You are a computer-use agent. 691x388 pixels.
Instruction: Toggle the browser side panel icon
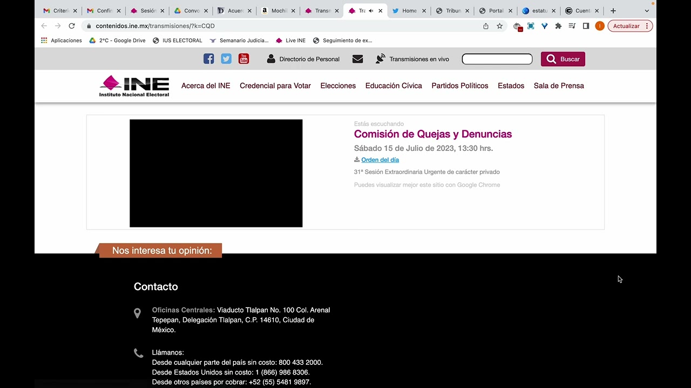(586, 26)
